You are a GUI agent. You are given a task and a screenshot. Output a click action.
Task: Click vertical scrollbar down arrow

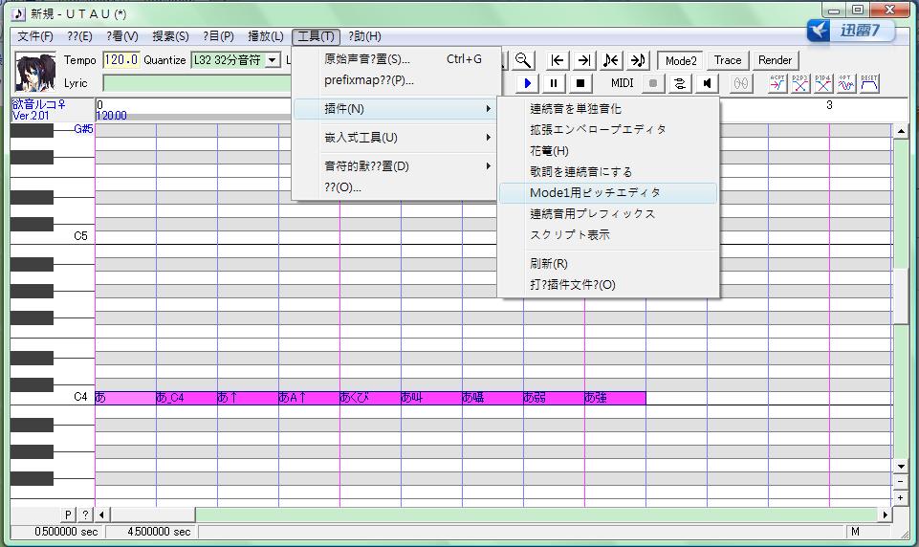tap(901, 467)
